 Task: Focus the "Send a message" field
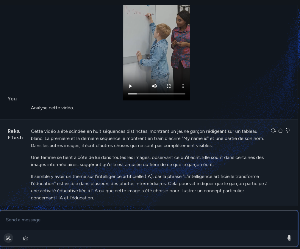pos(149,220)
